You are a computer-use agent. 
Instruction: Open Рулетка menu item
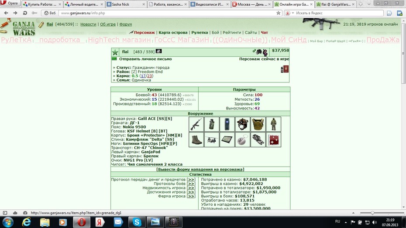200,32
